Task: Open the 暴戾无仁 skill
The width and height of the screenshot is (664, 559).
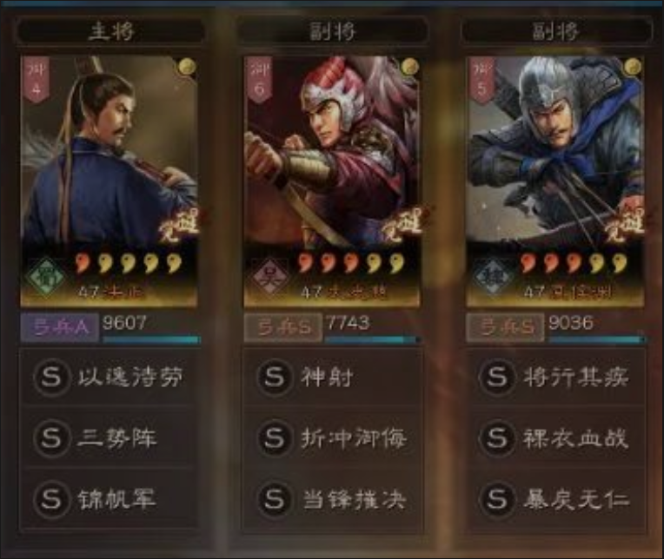Action: [x=555, y=499]
